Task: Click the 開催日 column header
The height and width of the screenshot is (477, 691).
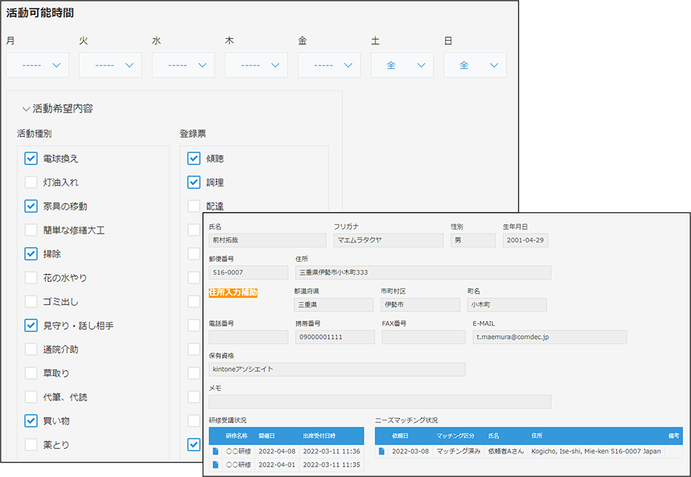Action: [267, 436]
